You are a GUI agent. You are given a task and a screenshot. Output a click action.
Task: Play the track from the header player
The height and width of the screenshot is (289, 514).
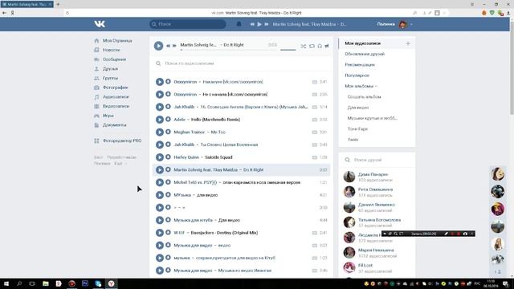pos(259,24)
